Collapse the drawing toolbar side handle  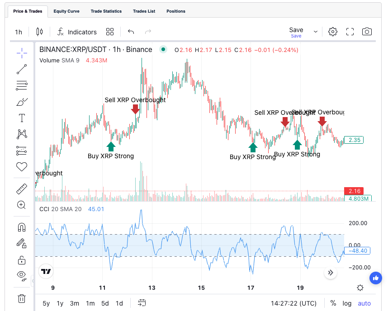tap(33, 281)
